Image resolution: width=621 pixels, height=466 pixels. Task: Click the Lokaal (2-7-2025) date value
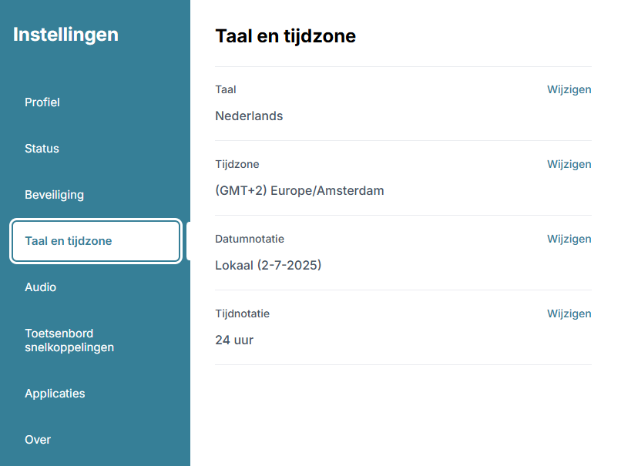point(268,266)
